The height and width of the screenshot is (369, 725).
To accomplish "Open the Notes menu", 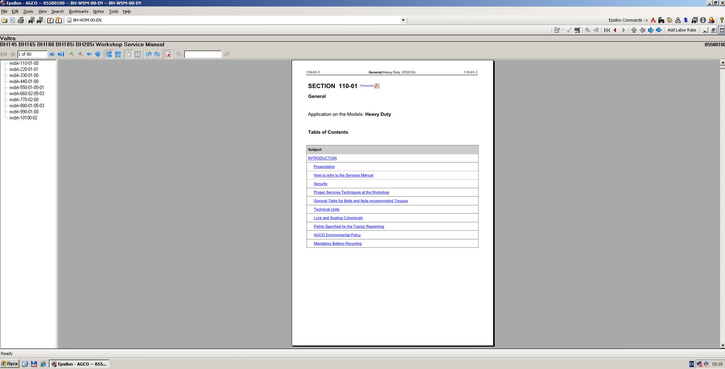I will click(x=98, y=11).
